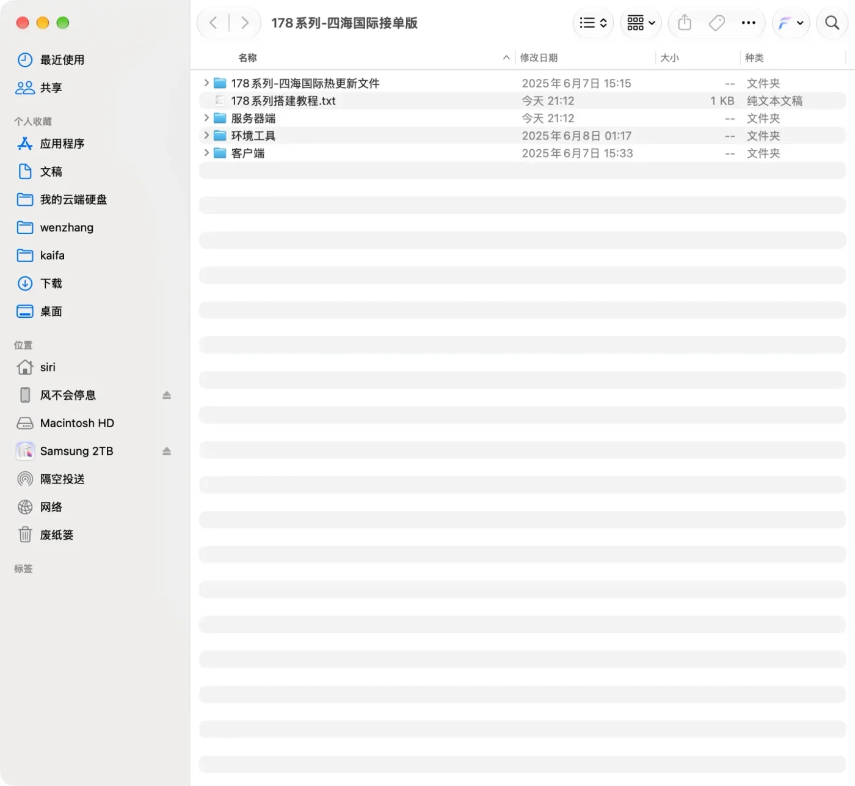Select the 客户端 folder icon
The width and height of the screenshot is (855, 786).
(x=220, y=153)
